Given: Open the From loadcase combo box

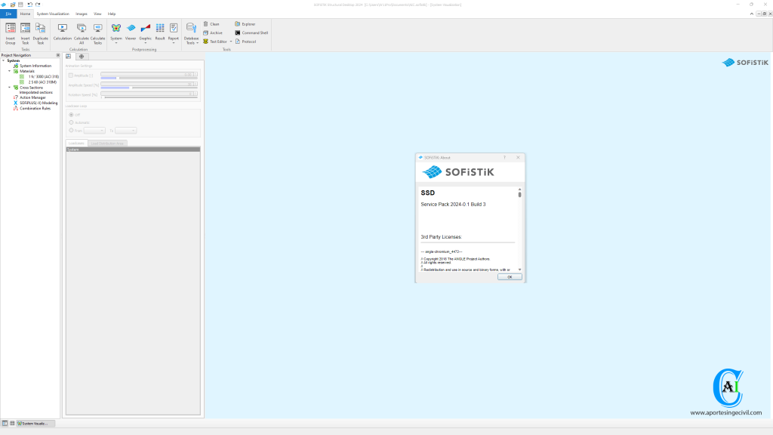Looking at the screenshot, I should click(94, 131).
